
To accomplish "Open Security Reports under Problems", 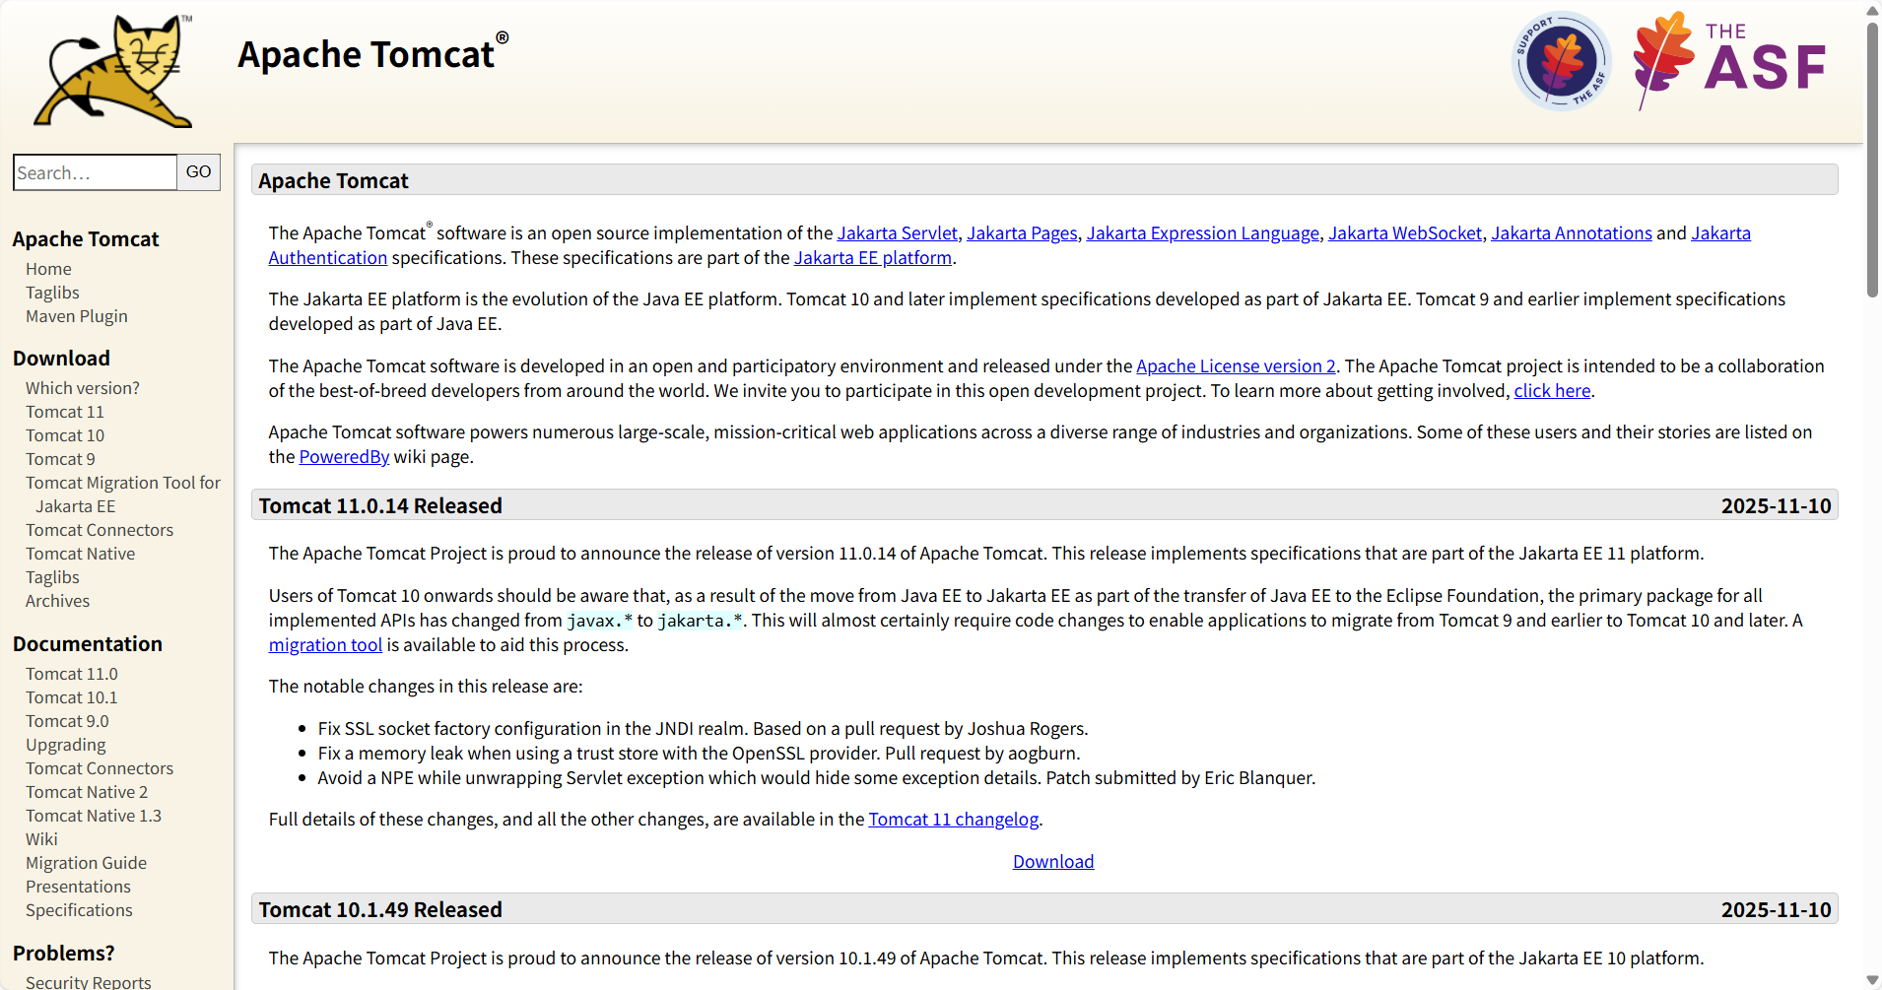I will pyautogui.click(x=89, y=982).
